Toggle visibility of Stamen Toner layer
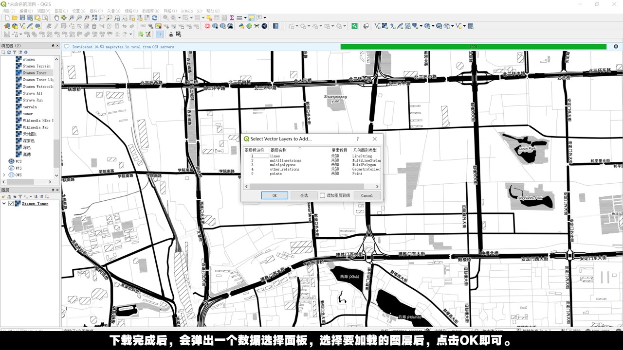 click(x=11, y=204)
